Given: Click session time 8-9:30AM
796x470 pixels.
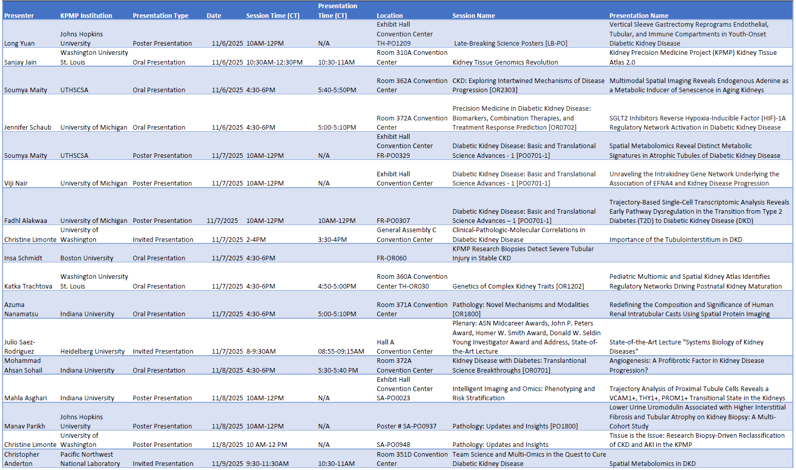Looking at the screenshot, I should pos(261,351).
